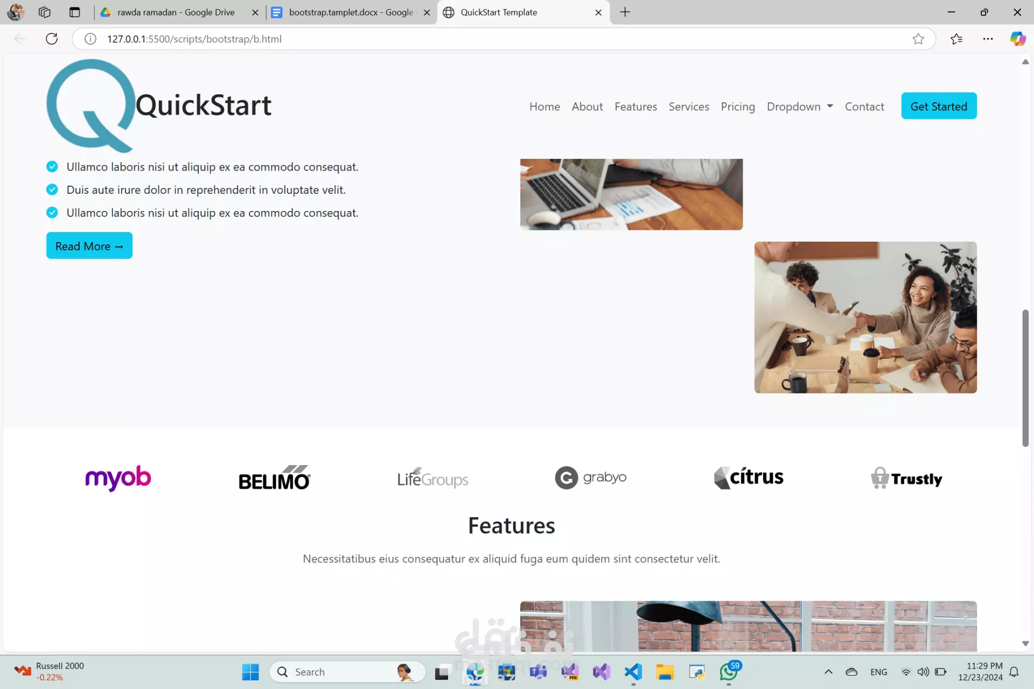Click the laptop desk photo
The height and width of the screenshot is (689, 1034).
tap(631, 194)
